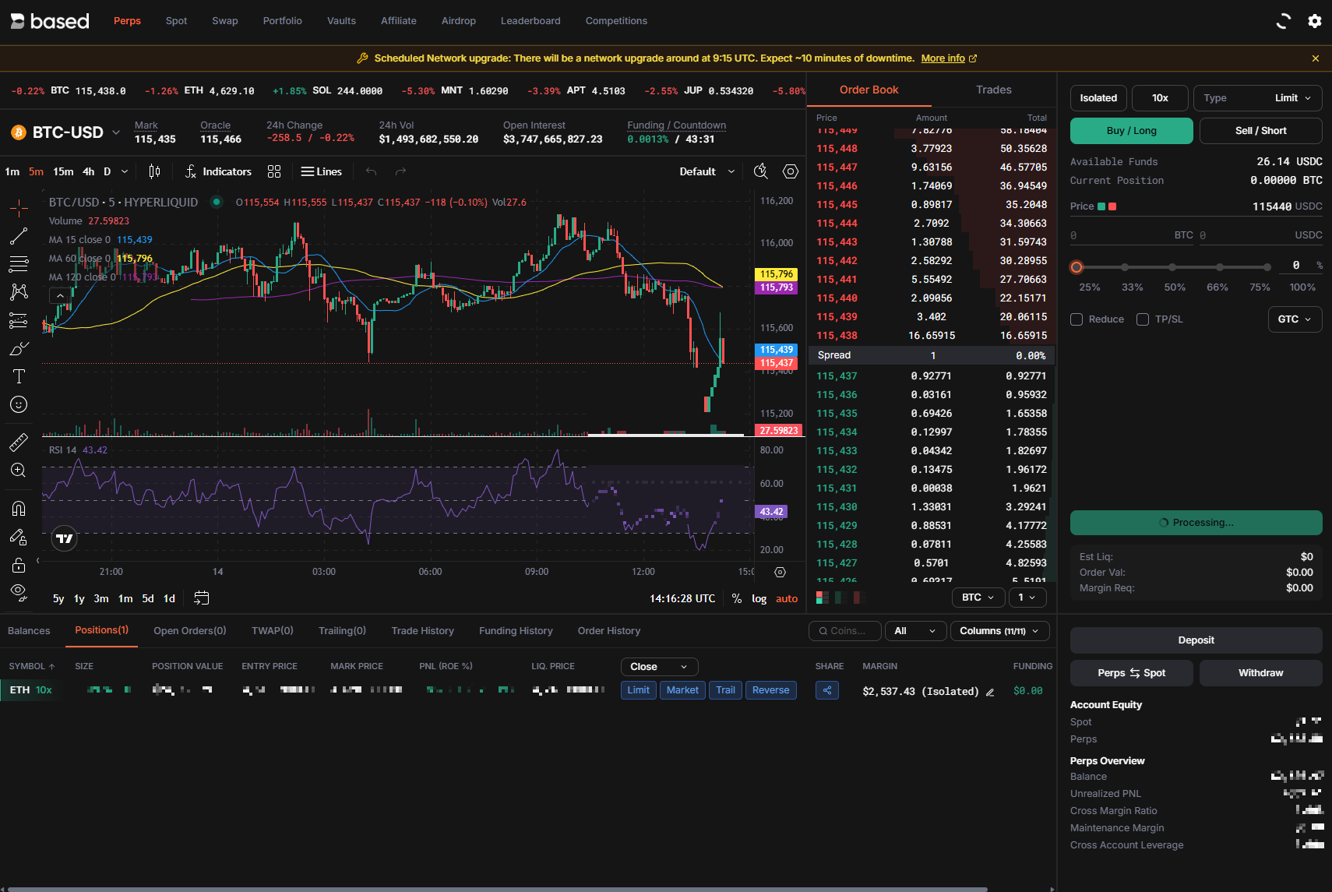Image resolution: width=1332 pixels, height=892 pixels.
Task: Hide all drawings with eye icon
Action: pyautogui.click(x=19, y=593)
